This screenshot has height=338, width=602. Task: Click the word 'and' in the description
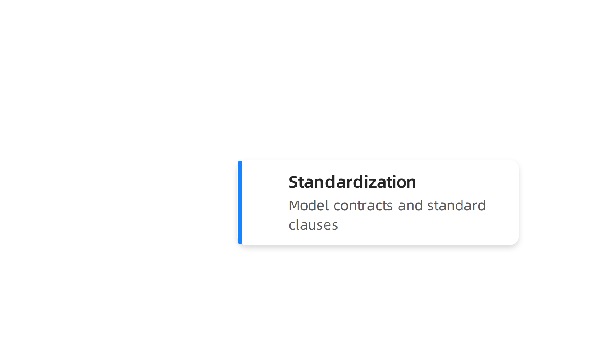coord(410,206)
